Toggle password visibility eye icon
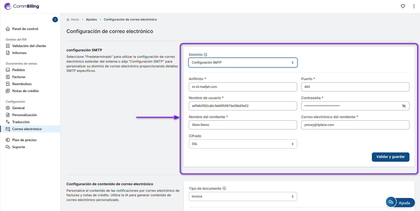The image size is (420, 211). (404, 106)
